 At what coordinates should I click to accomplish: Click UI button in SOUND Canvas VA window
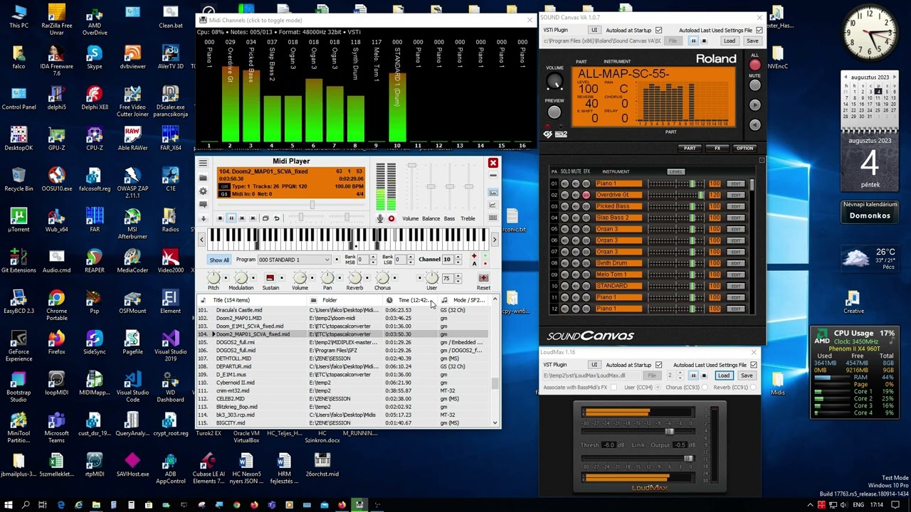[594, 30]
